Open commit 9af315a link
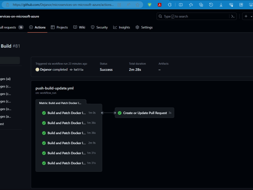The height and width of the screenshot is (190, 253). (78, 70)
